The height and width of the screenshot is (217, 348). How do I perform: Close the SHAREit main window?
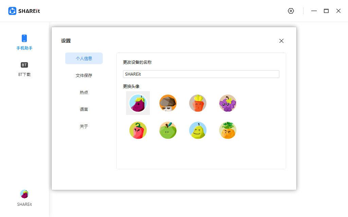tap(338, 11)
